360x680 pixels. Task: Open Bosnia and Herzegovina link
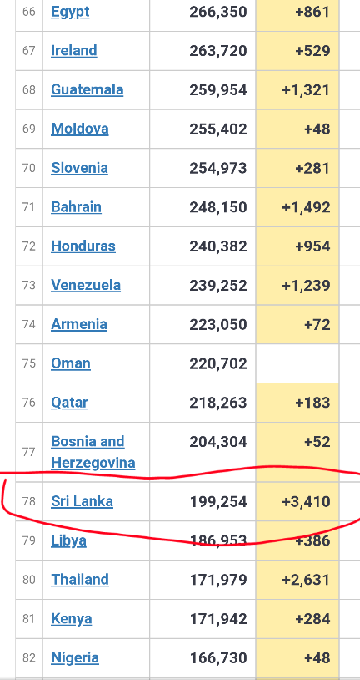(x=93, y=452)
